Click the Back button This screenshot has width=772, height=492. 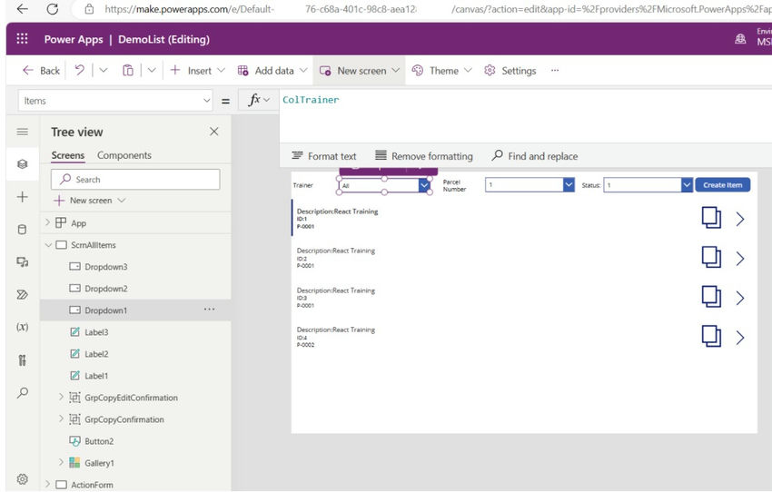[42, 71]
